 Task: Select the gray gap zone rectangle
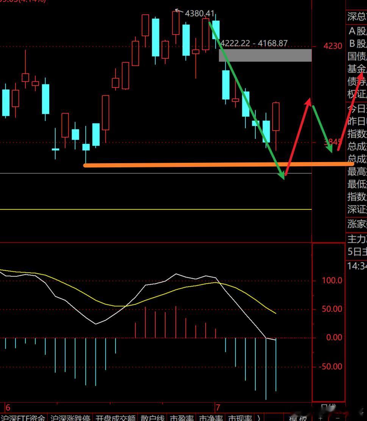tap(265, 55)
